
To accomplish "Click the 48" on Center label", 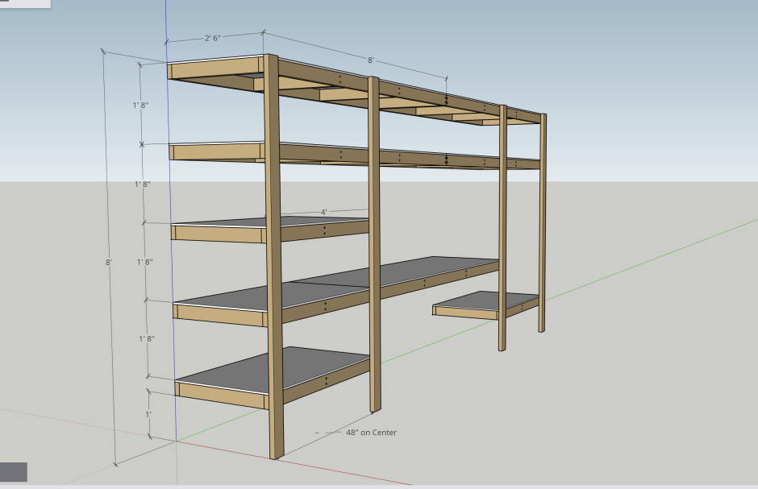I will 371,433.
